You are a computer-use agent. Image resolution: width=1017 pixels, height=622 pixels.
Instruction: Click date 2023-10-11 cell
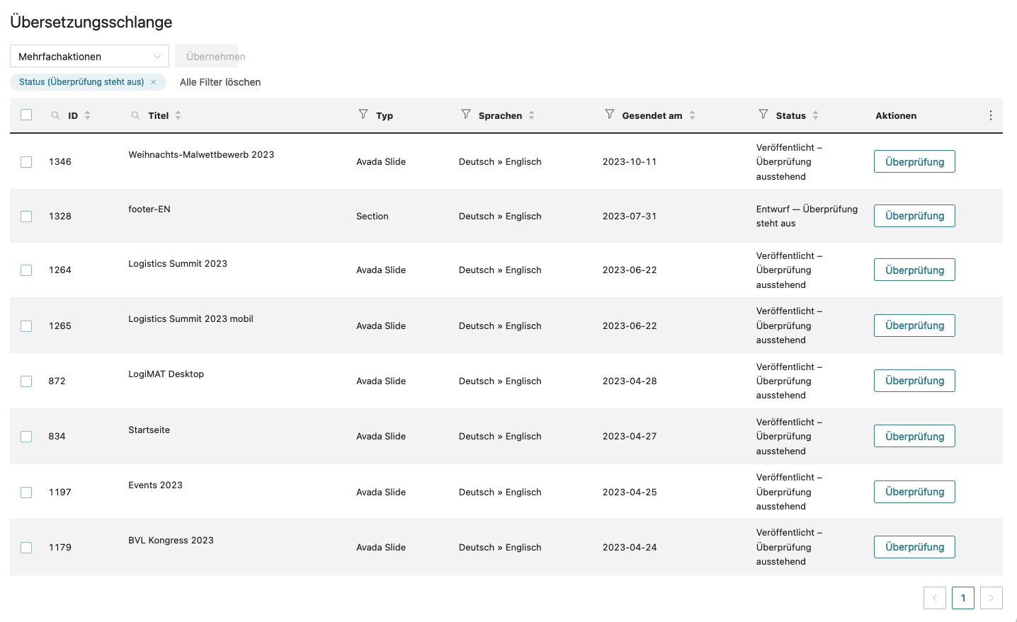click(630, 161)
